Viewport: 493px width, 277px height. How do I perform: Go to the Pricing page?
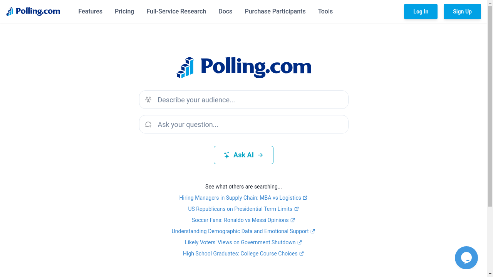[x=124, y=12]
